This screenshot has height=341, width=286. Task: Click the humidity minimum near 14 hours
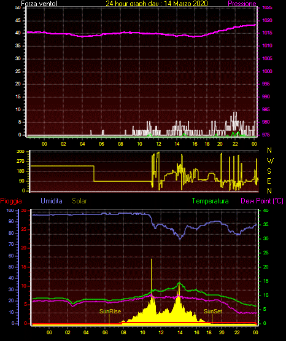tap(180, 238)
